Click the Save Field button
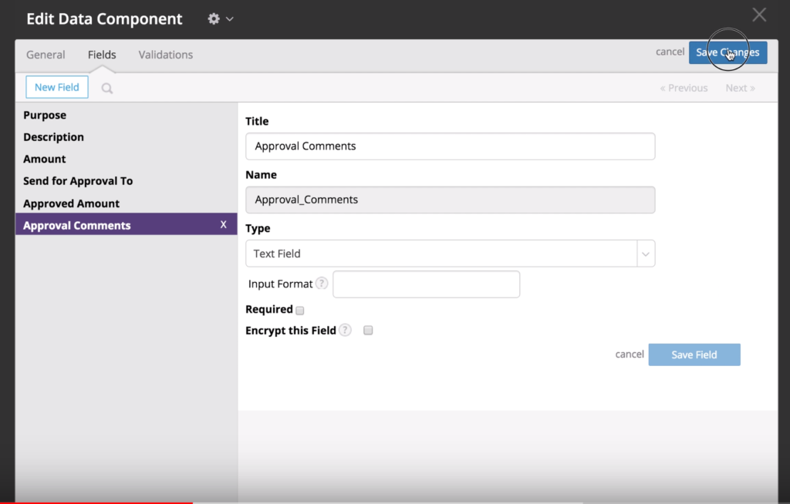The width and height of the screenshot is (790, 504). coord(694,354)
